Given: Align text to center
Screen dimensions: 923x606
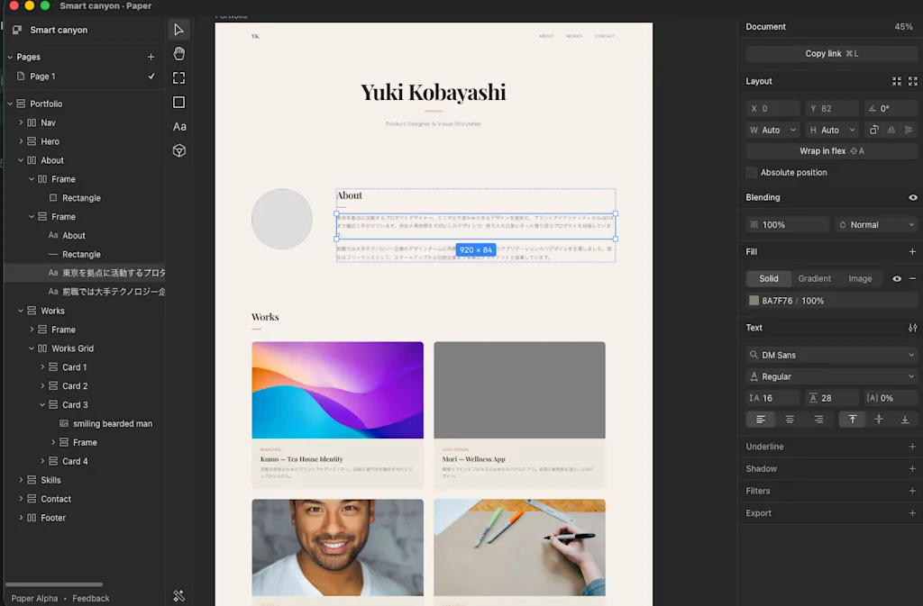Looking at the screenshot, I should click(x=790, y=419).
